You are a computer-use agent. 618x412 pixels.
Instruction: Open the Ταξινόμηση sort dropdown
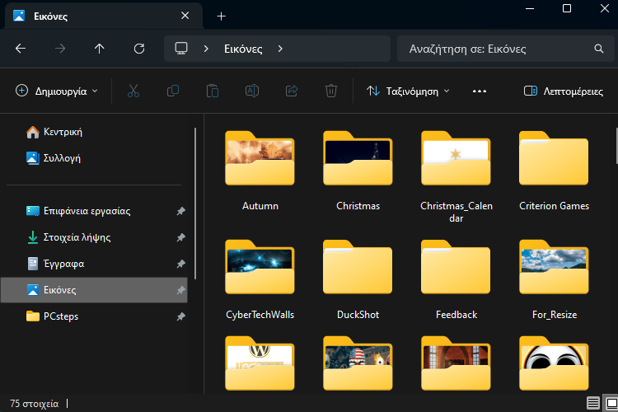pyautogui.click(x=408, y=91)
